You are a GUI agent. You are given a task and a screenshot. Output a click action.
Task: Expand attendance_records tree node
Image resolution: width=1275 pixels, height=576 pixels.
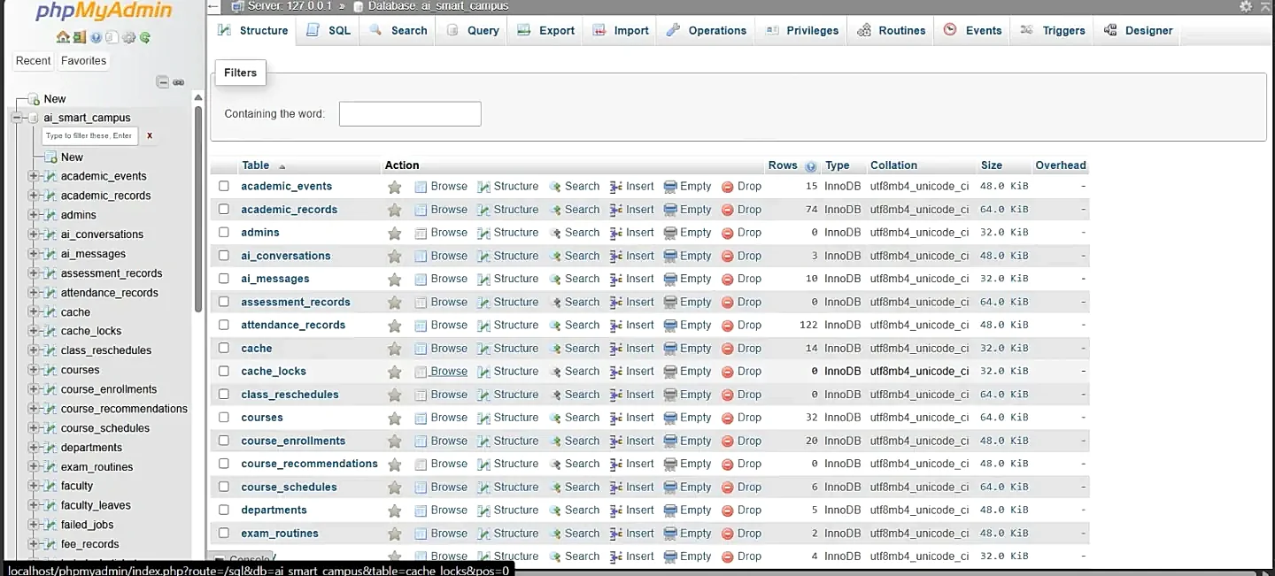tap(34, 293)
